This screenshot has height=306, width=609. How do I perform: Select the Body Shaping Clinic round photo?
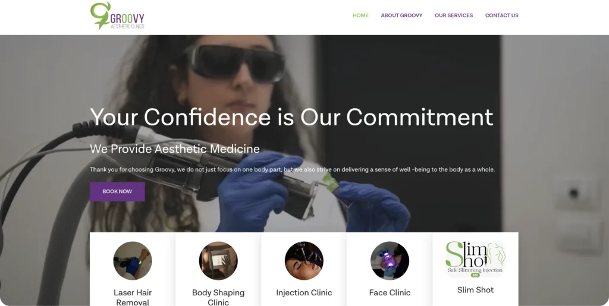click(x=218, y=261)
